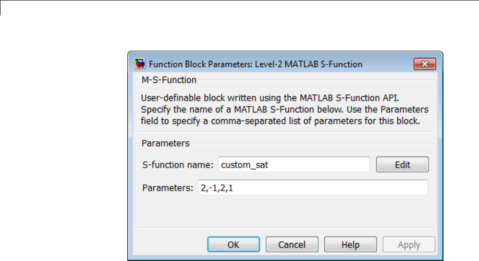Click the 'Parameters' group box heading
Viewport: 479px width, 261px height.
pyautogui.click(x=166, y=143)
